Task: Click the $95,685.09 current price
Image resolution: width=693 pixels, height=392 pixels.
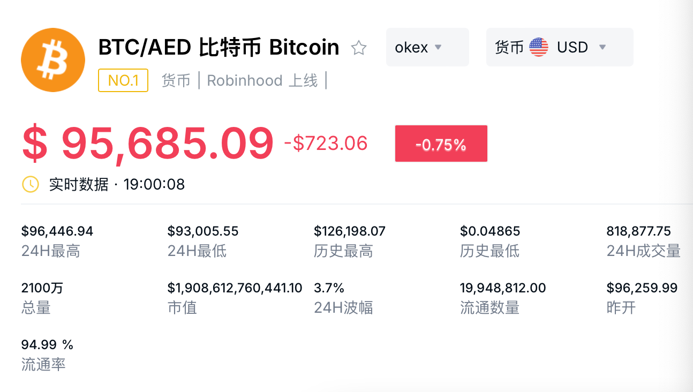Action: click(x=148, y=144)
